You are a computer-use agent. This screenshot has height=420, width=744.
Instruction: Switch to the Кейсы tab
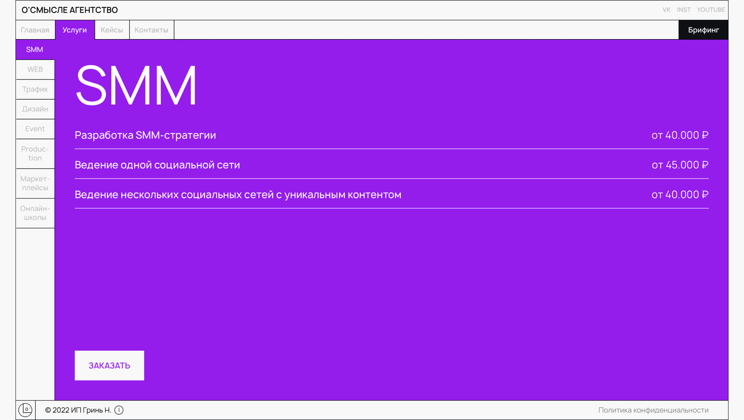coord(112,30)
